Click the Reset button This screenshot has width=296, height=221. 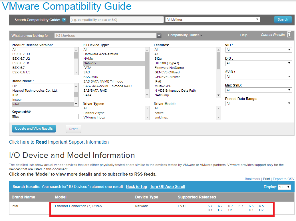pos(73,129)
